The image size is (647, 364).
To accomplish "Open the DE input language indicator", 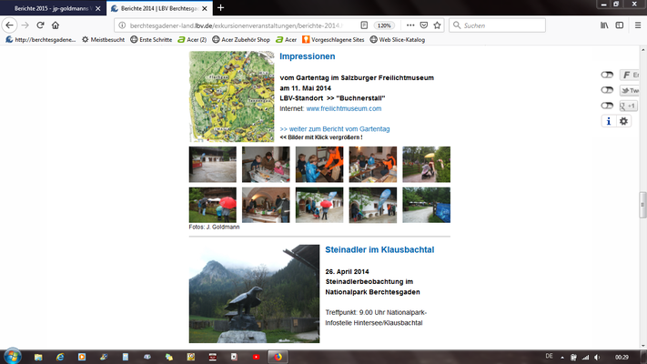I will (550, 356).
